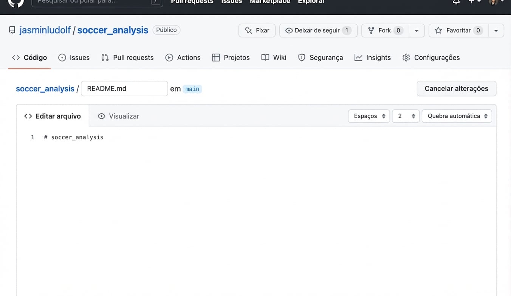This screenshot has width=511, height=296.
Task: Open the repository Pull requests tab
Action: point(128,58)
